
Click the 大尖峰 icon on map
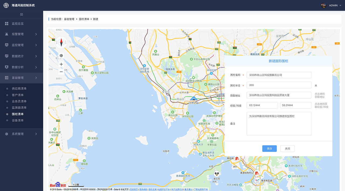pyautogui.click(x=64, y=92)
